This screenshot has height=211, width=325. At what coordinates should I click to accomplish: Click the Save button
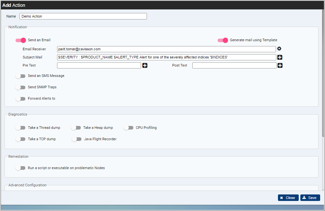coord(310,198)
